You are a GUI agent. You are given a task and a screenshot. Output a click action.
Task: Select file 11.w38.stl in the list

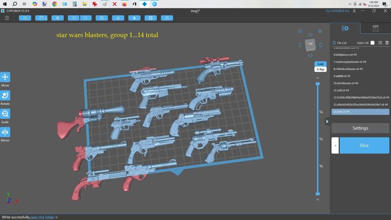coord(360,90)
